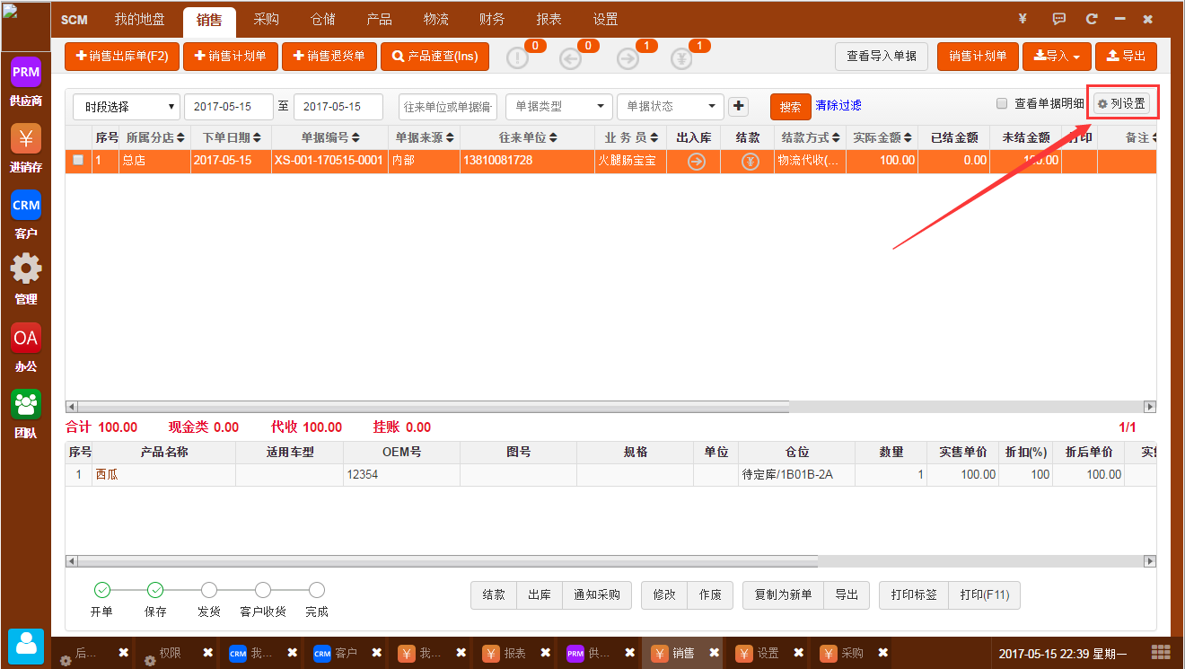Viewport: 1185px width, 669px height.
Task: Click the stock out arrow icon in row
Action: coord(696,162)
